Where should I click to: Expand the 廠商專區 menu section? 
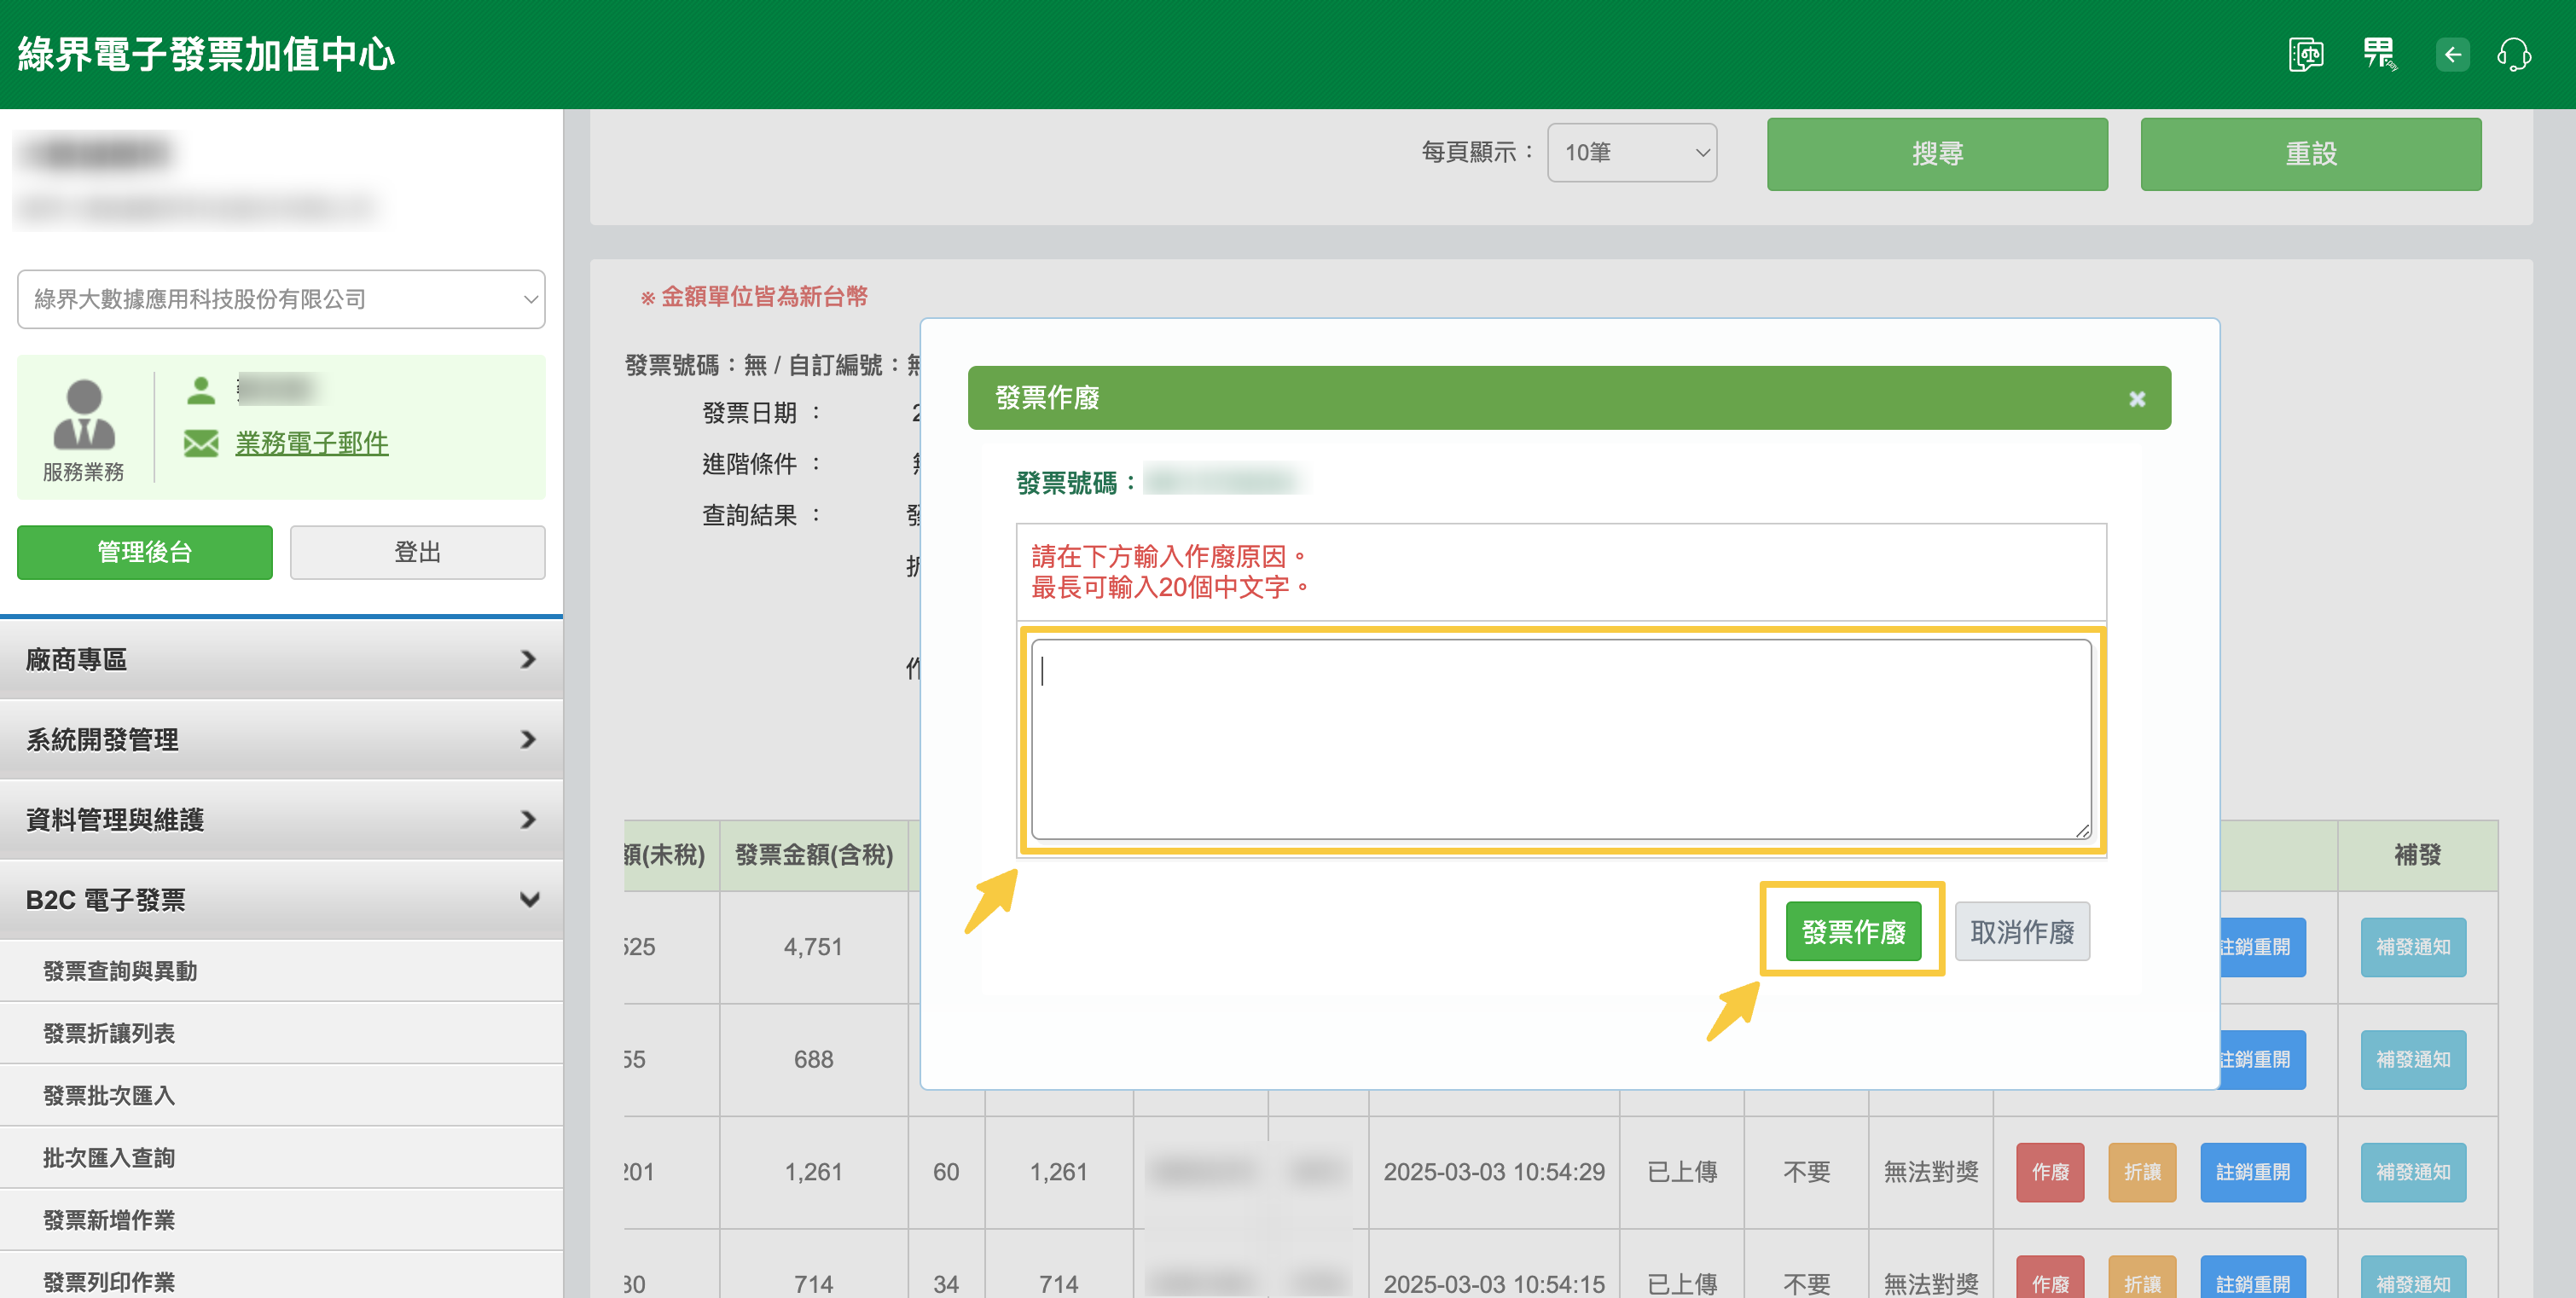(281, 659)
